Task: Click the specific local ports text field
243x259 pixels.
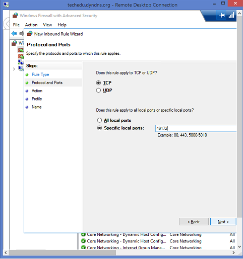Action: [x=196, y=128]
